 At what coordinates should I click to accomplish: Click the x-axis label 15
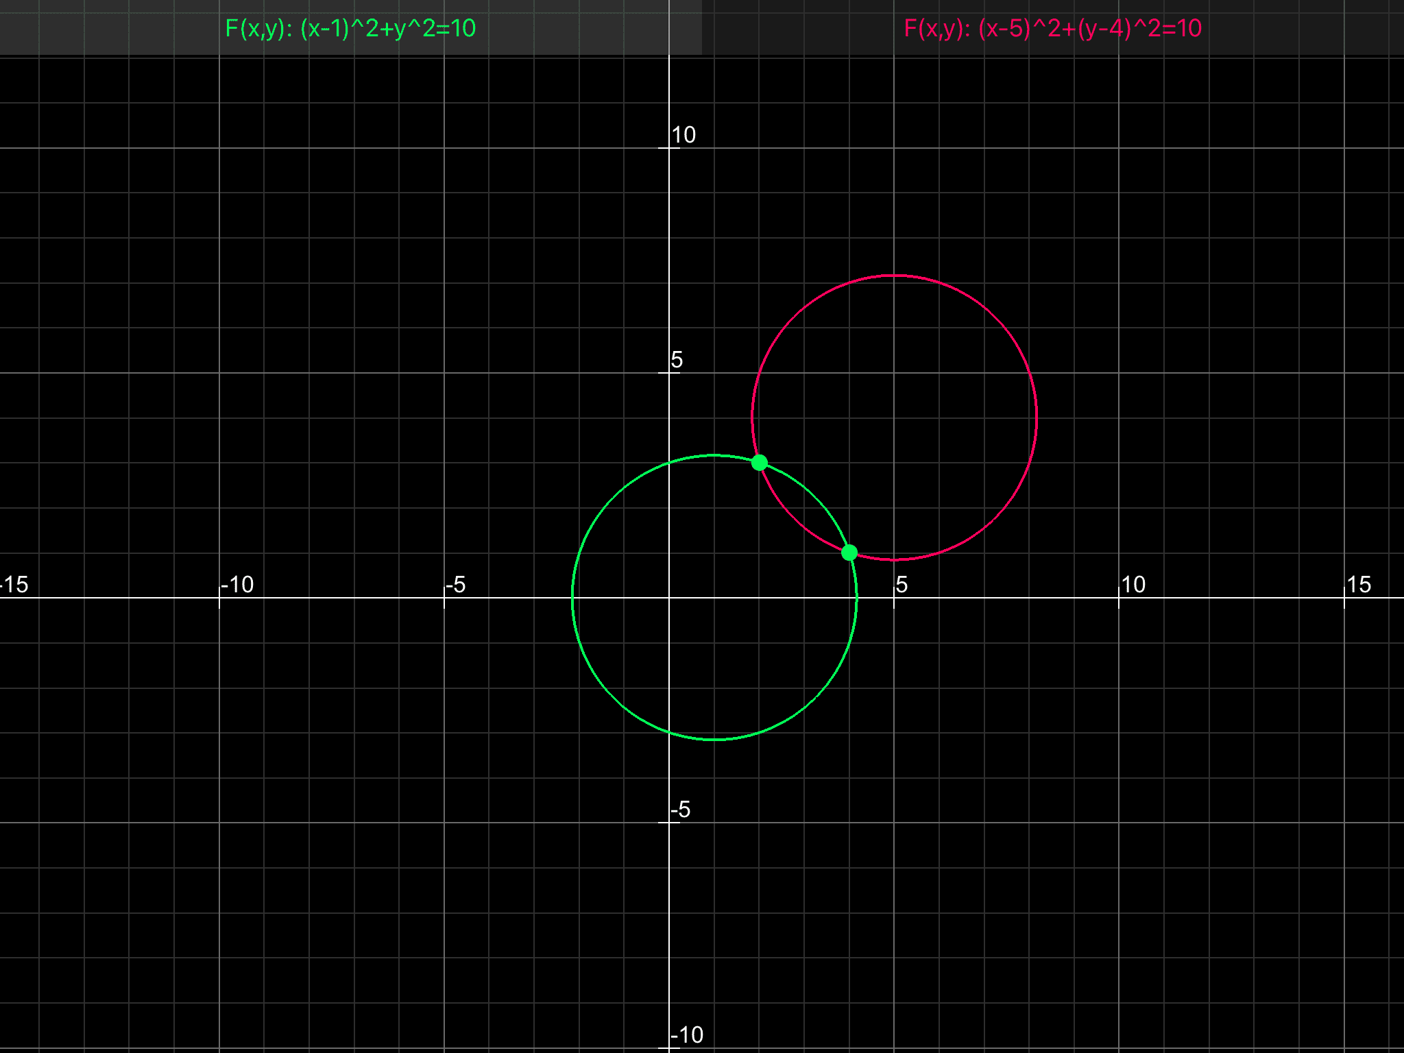tap(1359, 585)
